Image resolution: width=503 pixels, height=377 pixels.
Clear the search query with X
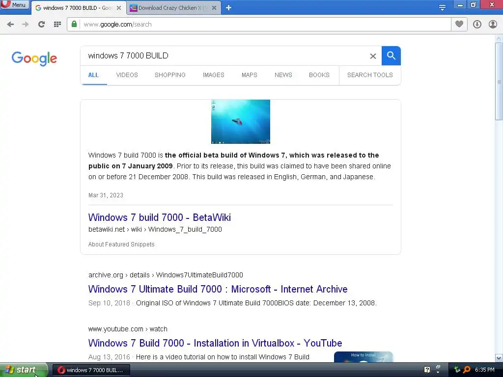373,56
